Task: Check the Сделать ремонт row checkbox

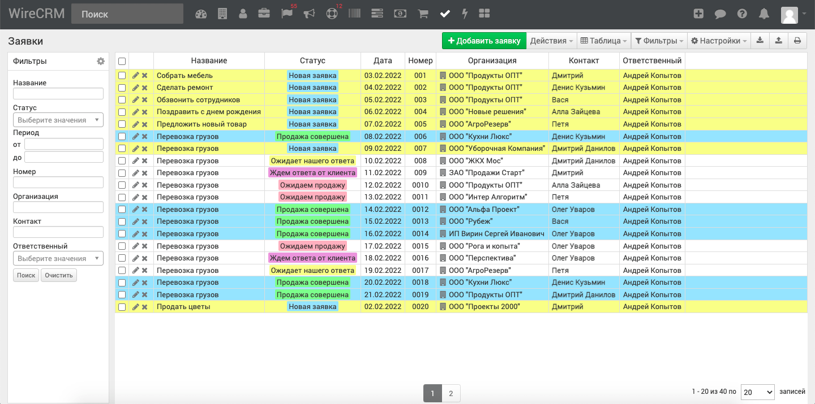Action: 122,88
